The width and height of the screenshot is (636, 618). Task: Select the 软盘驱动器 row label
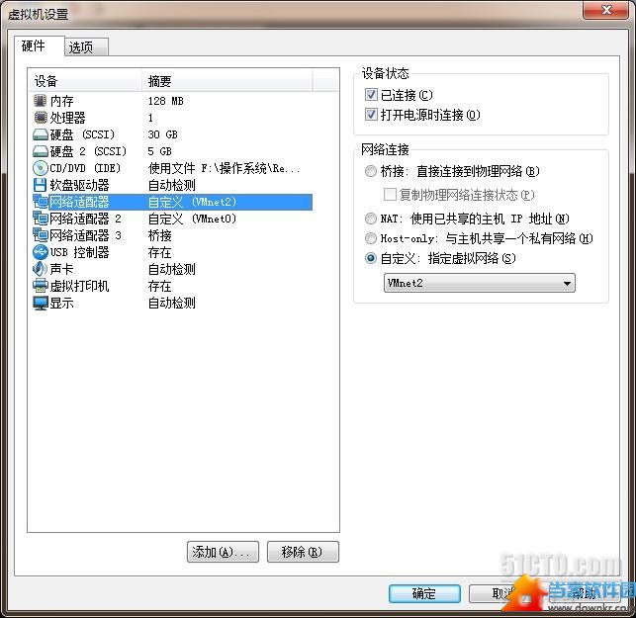click(79, 185)
